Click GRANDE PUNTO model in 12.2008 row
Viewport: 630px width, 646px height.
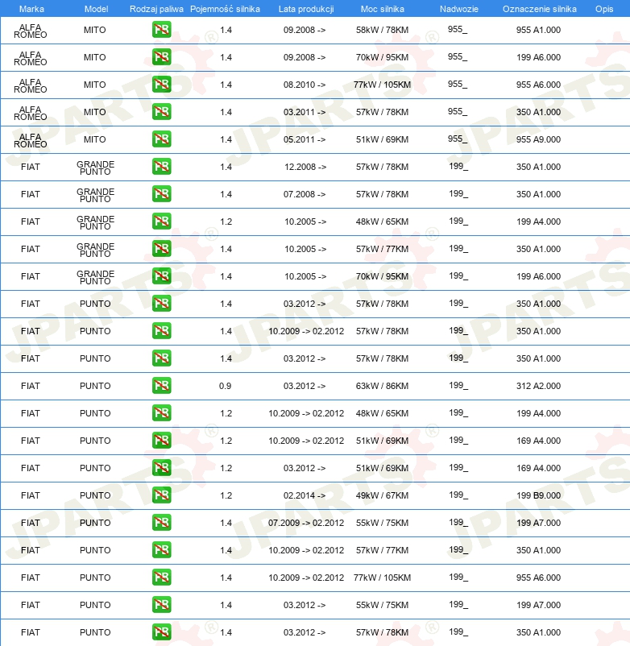pyautogui.click(x=95, y=168)
